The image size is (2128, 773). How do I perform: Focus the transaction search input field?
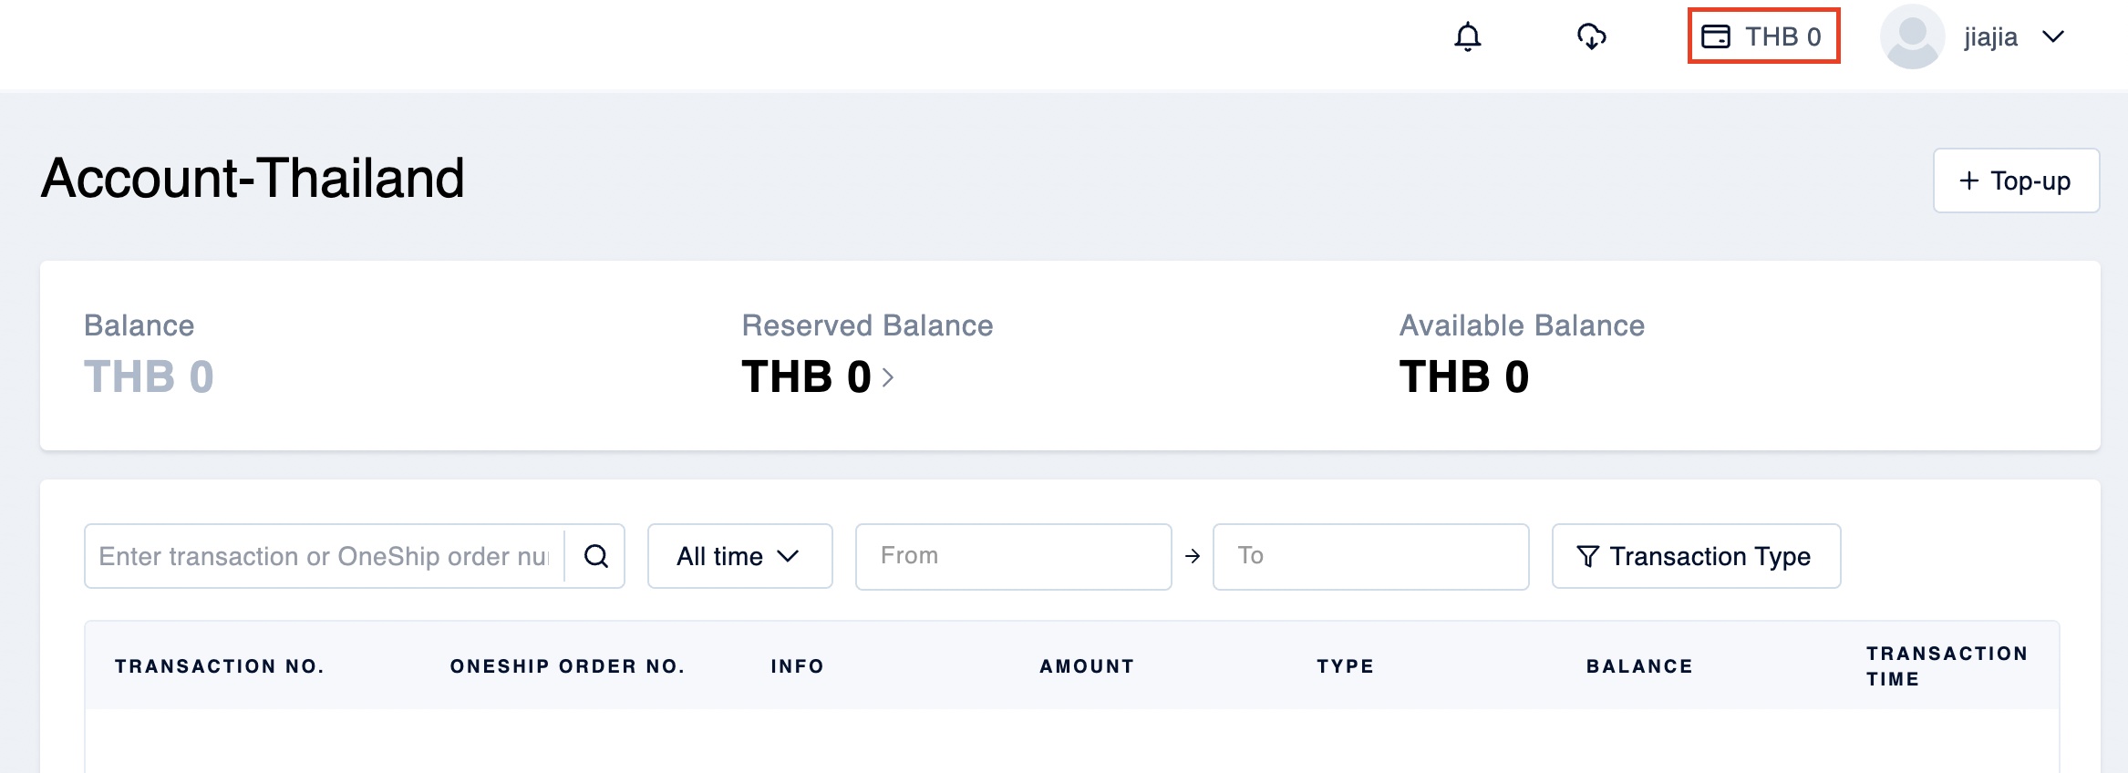[x=325, y=556]
